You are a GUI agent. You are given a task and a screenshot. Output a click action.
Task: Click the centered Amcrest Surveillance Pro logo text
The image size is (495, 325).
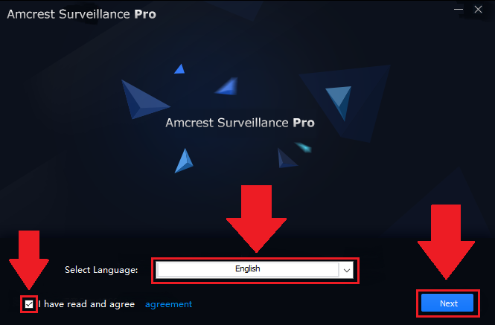tap(240, 123)
